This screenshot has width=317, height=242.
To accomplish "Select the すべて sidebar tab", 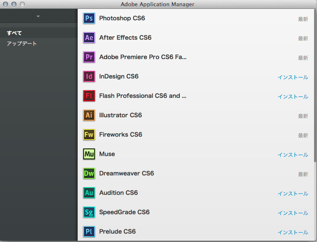I will [x=14, y=33].
